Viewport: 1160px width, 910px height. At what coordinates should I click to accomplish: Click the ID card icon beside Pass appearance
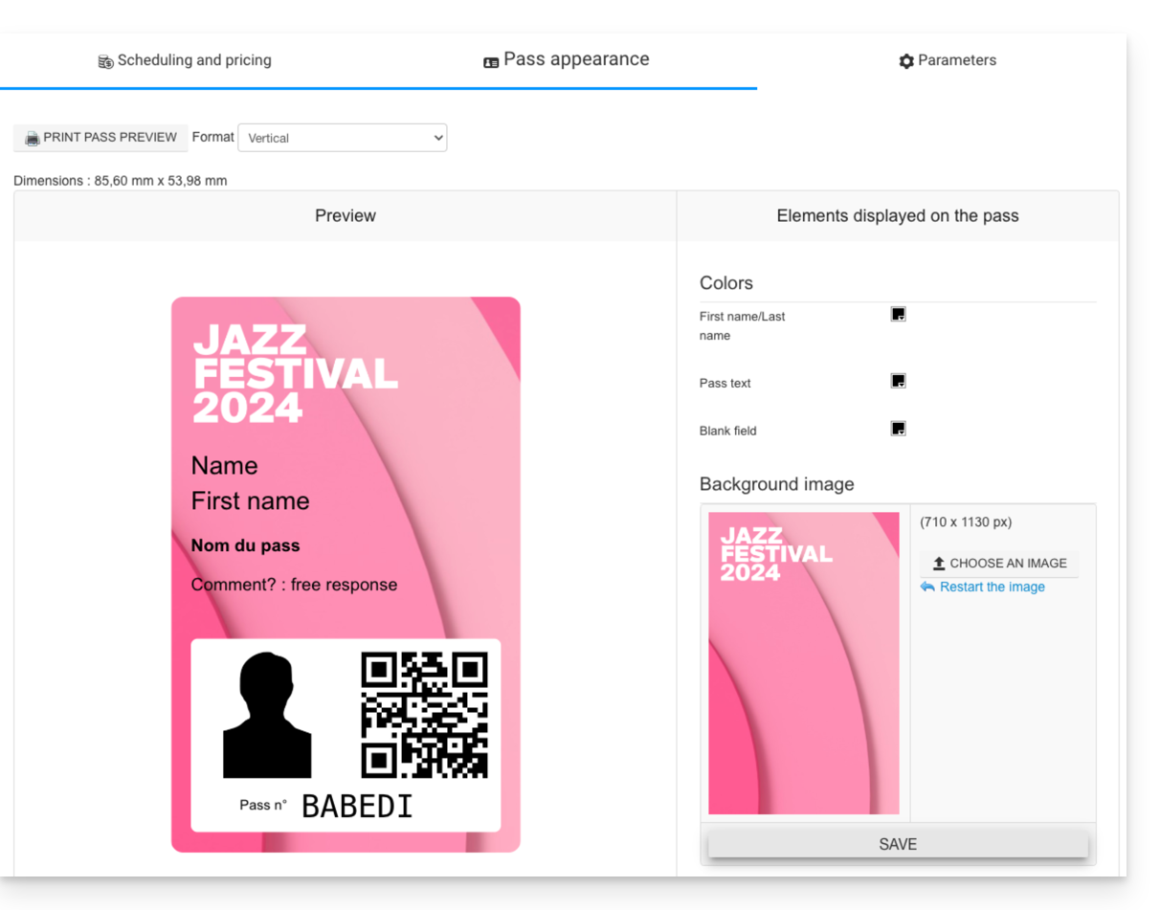coord(491,61)
